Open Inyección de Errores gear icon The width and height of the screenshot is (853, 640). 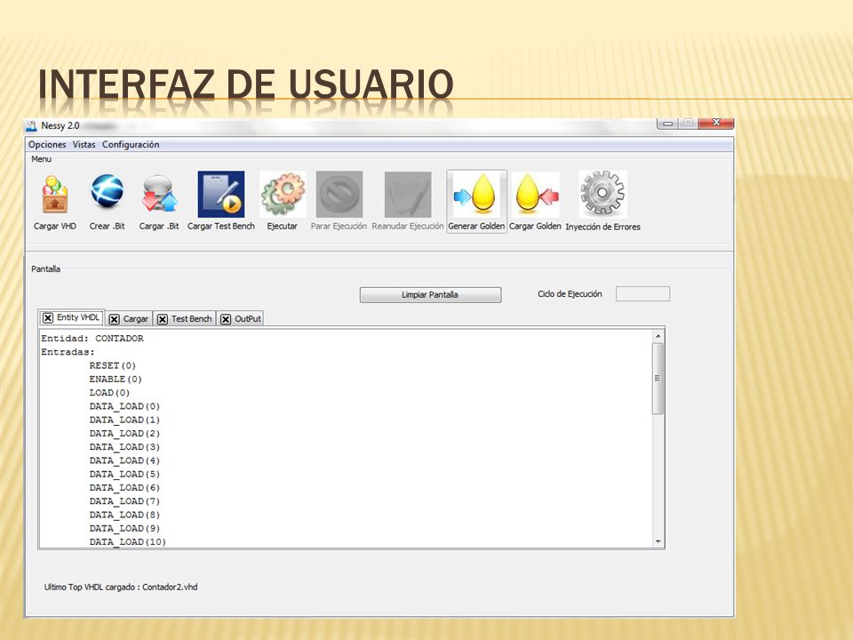tap(602, 195)
